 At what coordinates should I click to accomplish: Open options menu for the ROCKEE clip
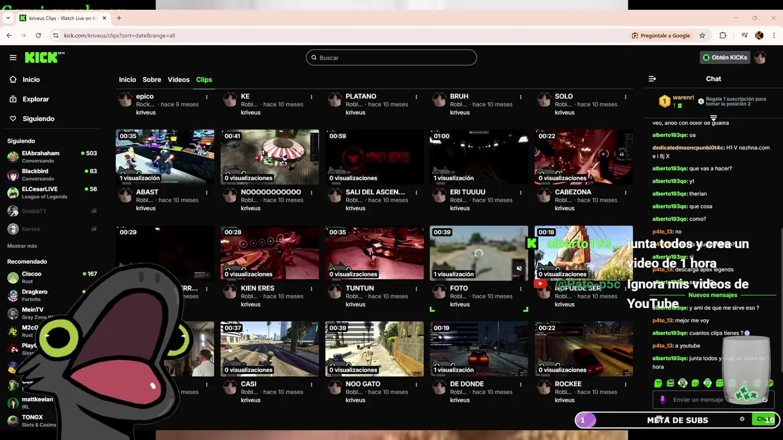(625, 384)
